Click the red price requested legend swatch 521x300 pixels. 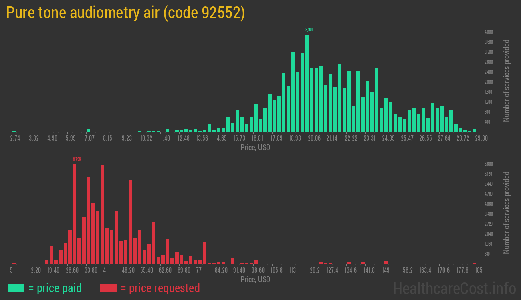108,288
